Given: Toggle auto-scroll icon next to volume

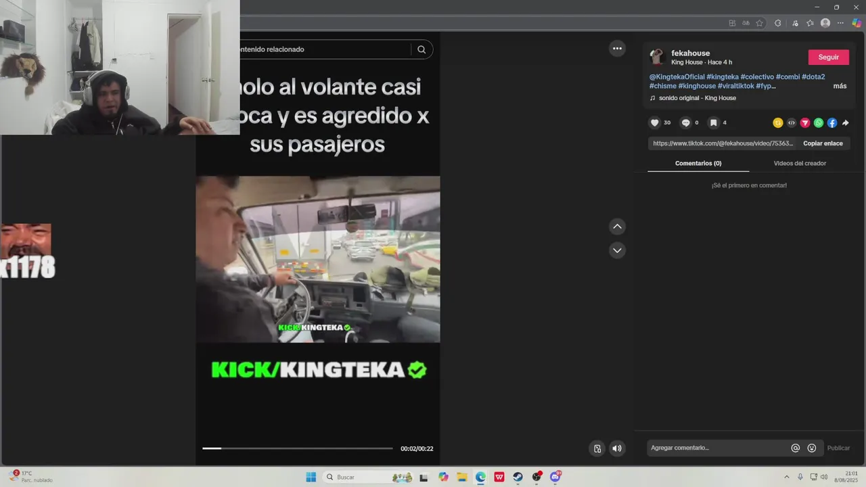Looking at the screenshot, I should 597,448.
